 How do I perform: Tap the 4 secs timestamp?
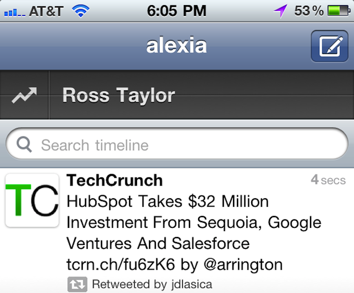(x=328, y=180)
